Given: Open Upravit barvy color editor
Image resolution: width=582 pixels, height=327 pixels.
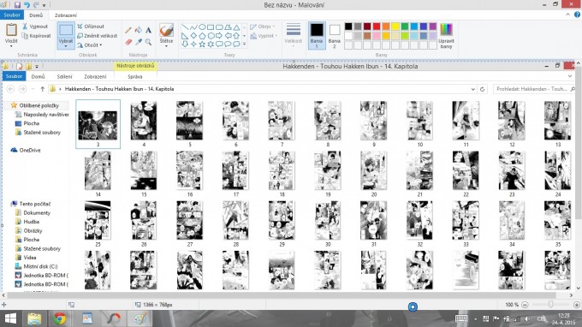Looking at the screenshot, I should [x=446, y=36].
